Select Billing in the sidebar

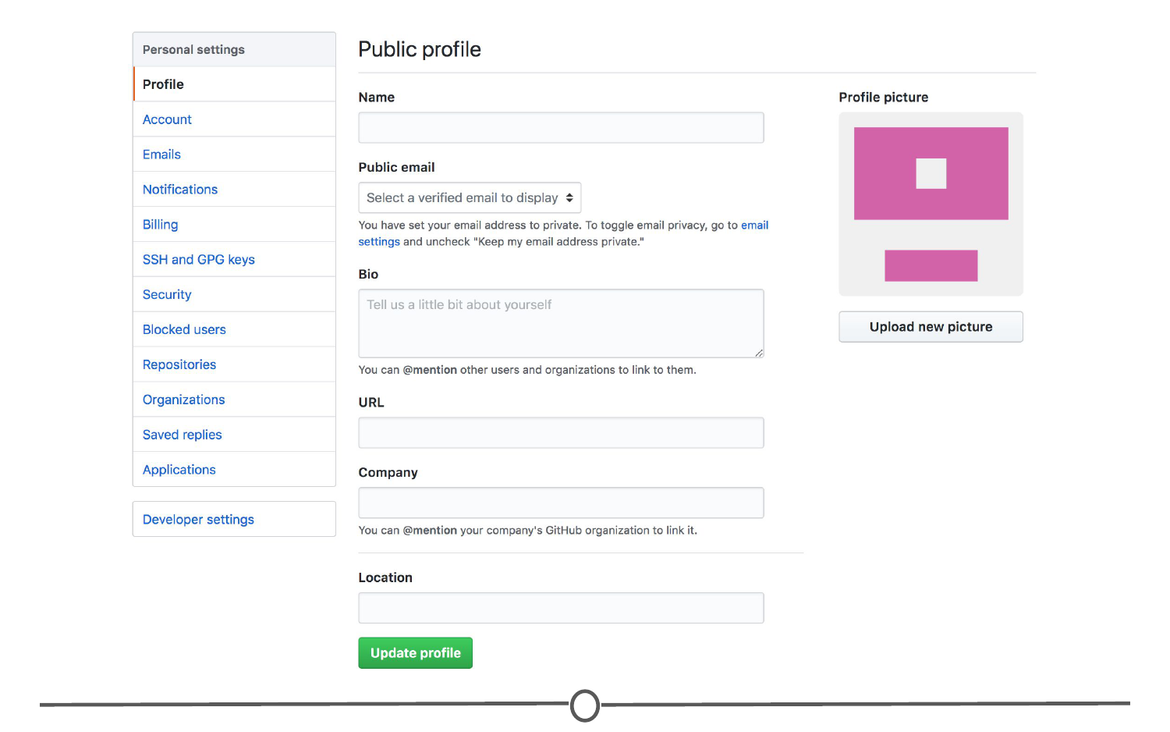160,225
